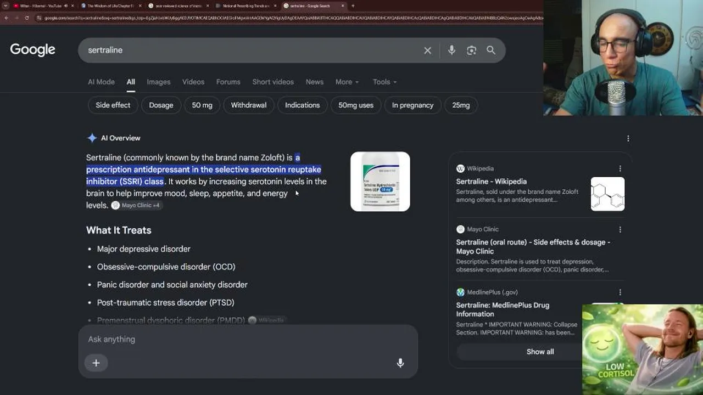Reload the page in the browser
This screenshot has width=703, height=395.
26,18
